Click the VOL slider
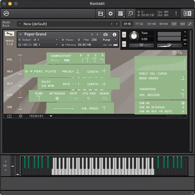Screen dimensions: 195x195 click(x=20, y=59)
